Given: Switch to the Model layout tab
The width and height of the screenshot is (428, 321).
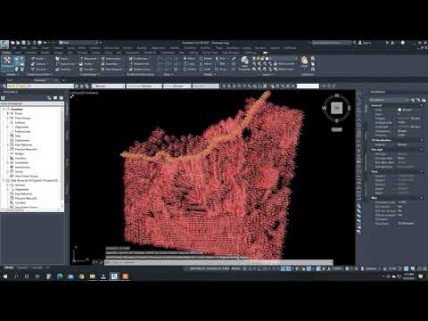Looking at the screenshot, I should (x=9, y=267).
